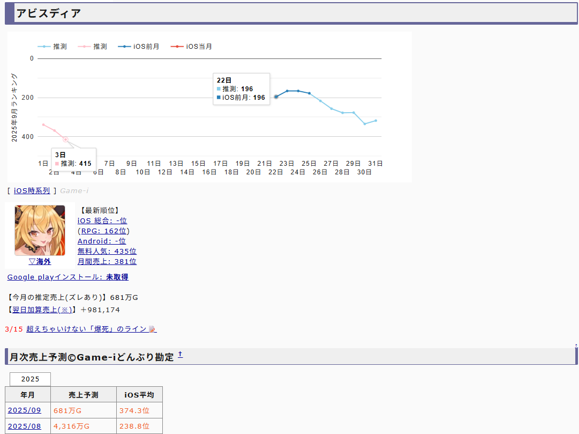Click the アビスディア page heading
The height and width of the screenshot is (434, 579).
click(x=48, y=13)
